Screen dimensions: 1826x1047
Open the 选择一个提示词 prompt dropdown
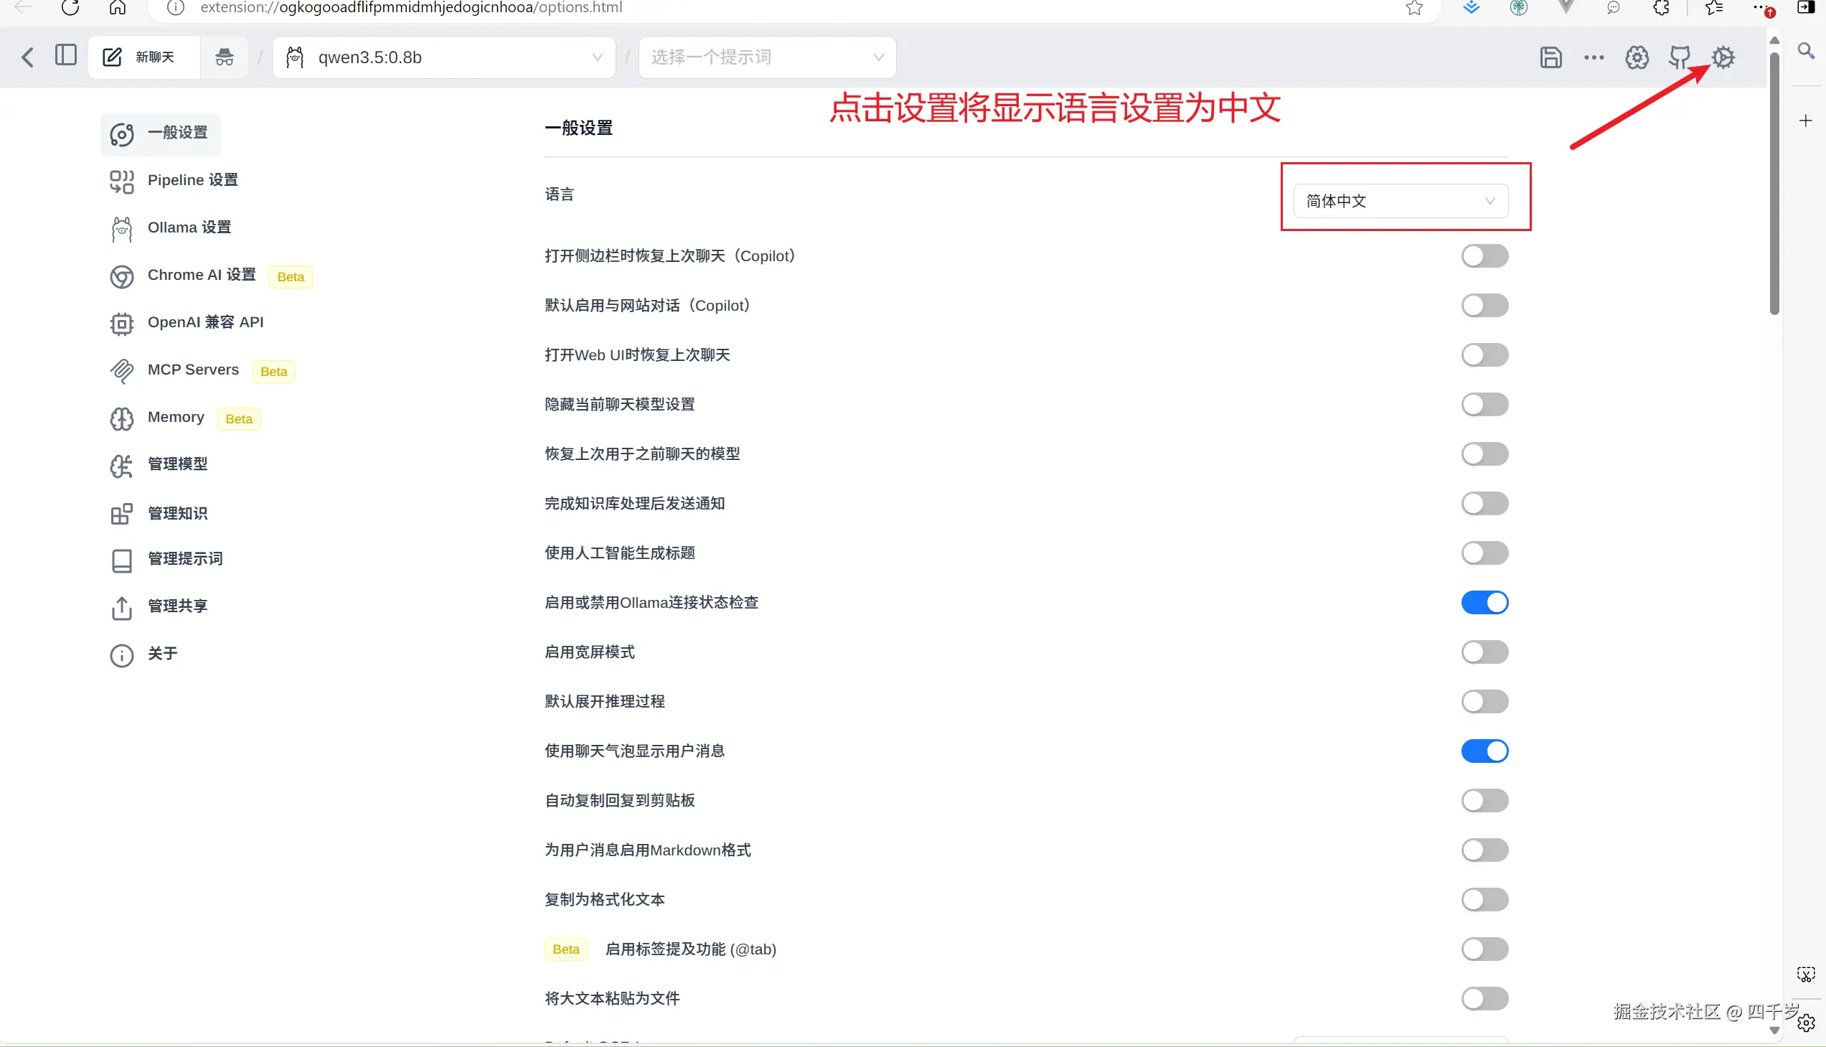click(767, 57)
